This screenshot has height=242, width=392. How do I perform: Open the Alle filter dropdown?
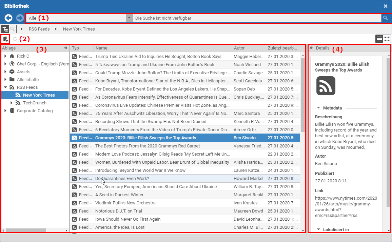click(x=129, y=18)
